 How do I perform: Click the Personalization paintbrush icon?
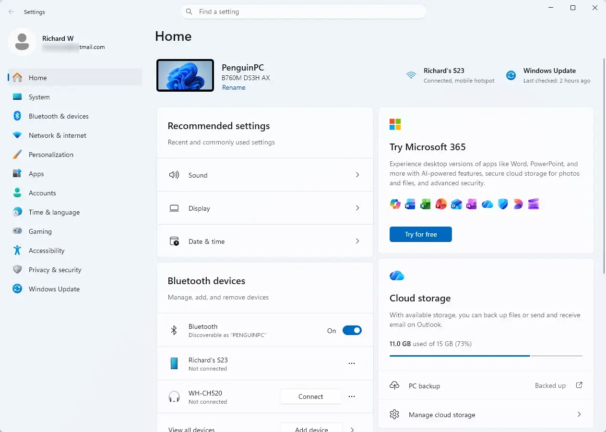(x=17, y=154)
